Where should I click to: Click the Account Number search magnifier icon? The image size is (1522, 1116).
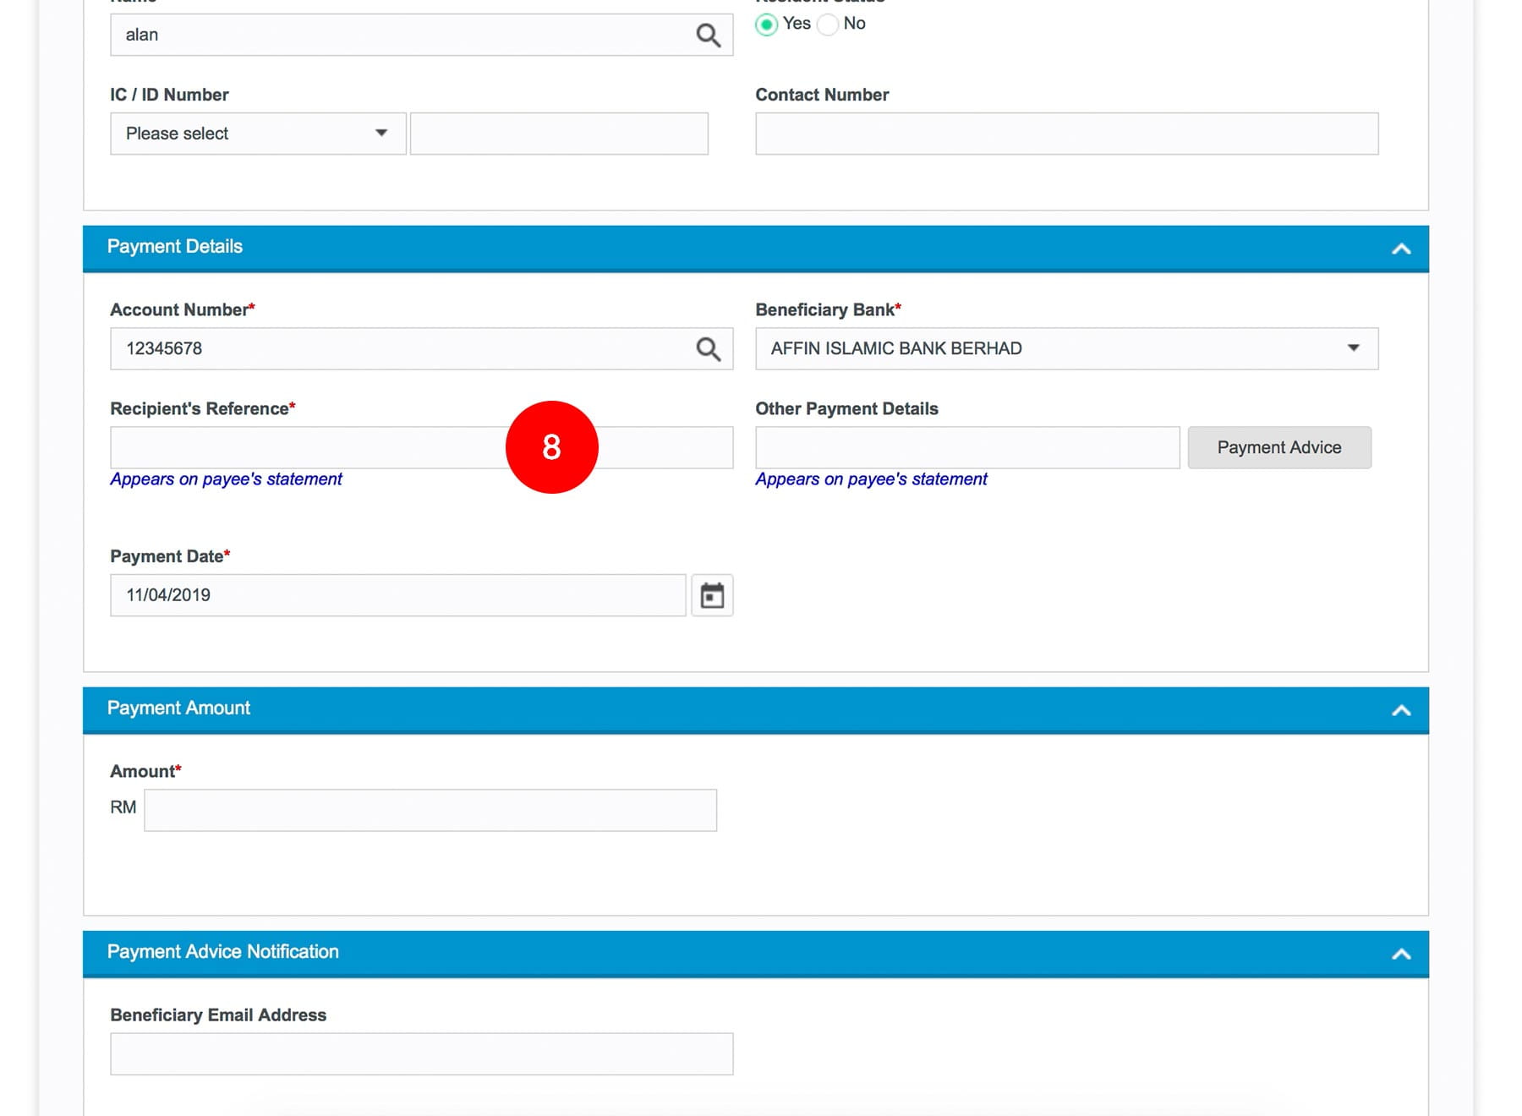[x=708, y=349]
